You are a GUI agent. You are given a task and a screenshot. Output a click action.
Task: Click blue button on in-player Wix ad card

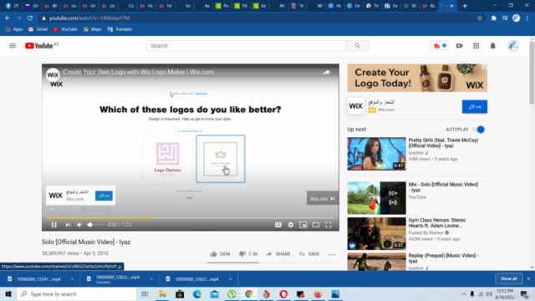104,196
